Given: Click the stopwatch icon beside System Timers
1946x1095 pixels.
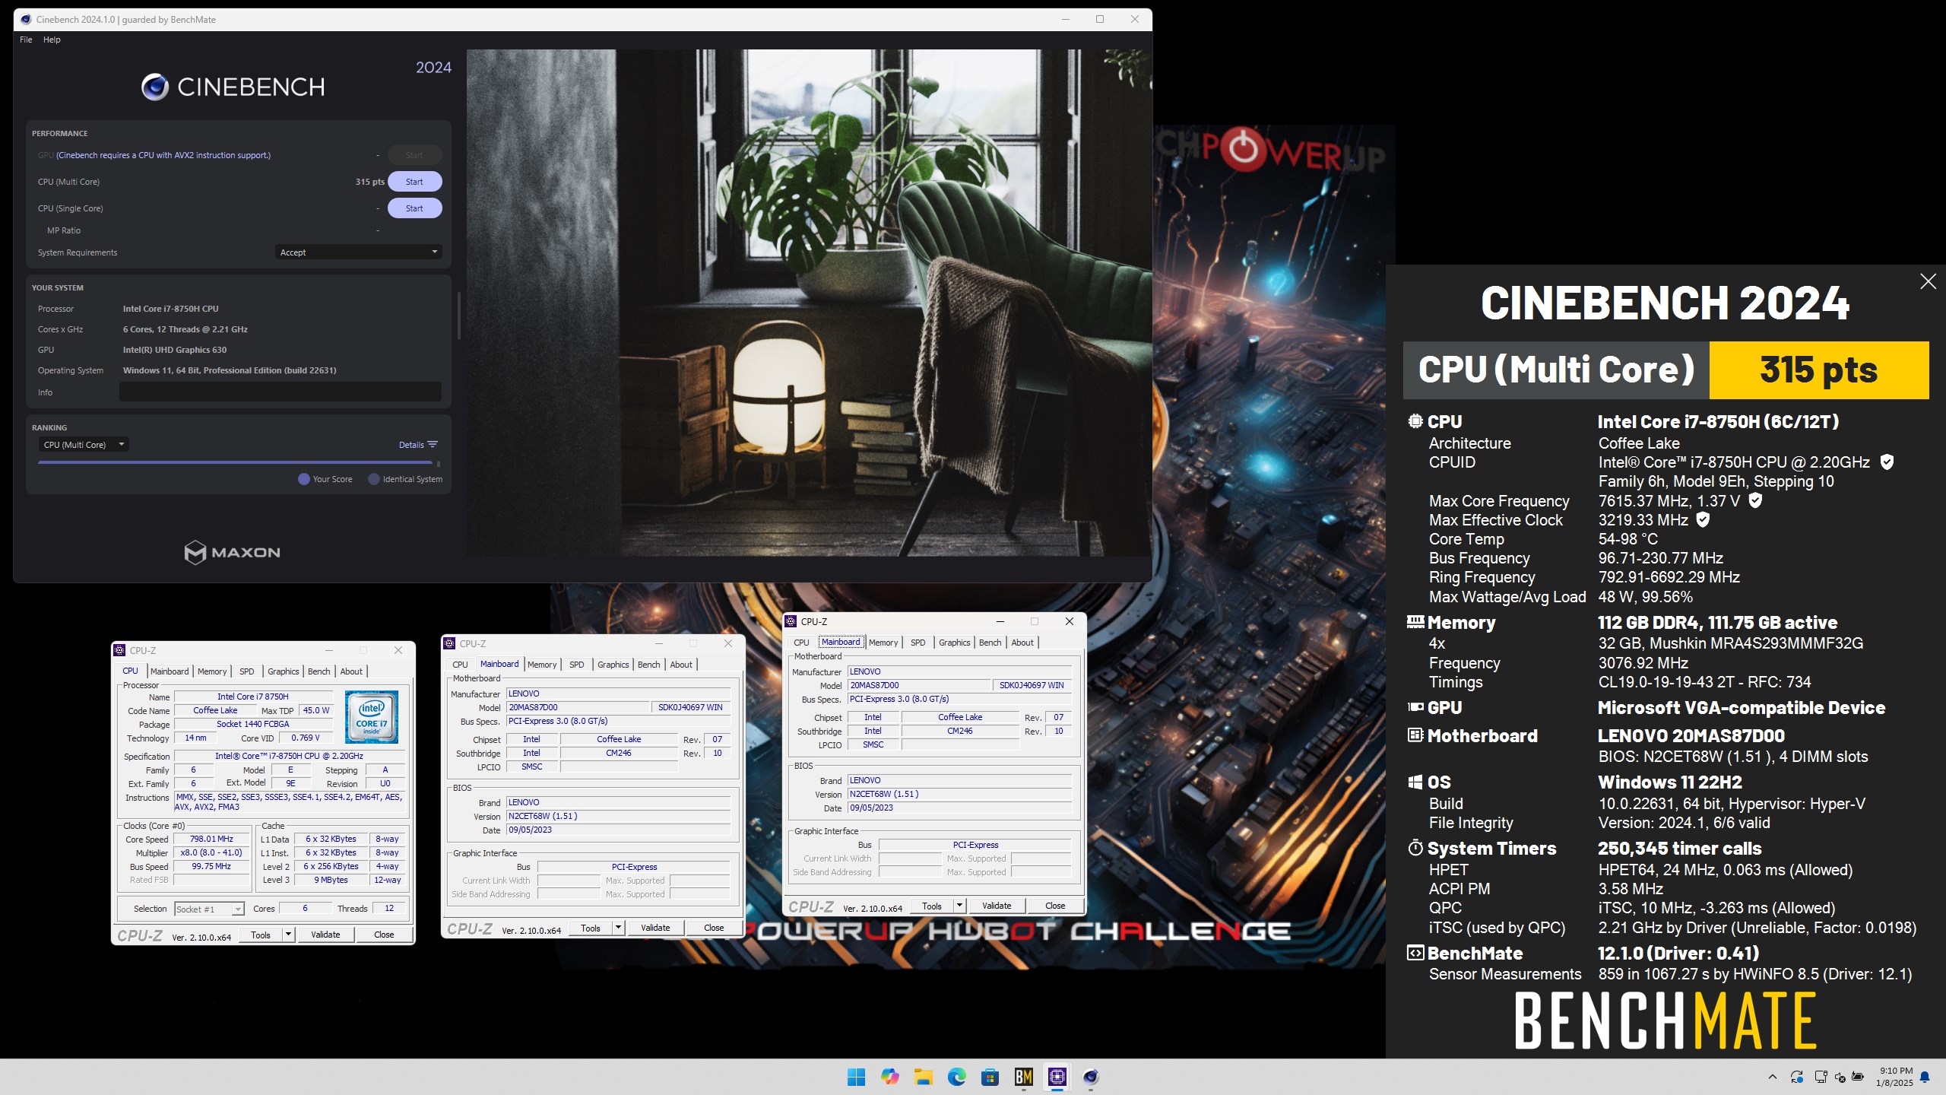Looking at the screenshot, I should pos(1415,848).
